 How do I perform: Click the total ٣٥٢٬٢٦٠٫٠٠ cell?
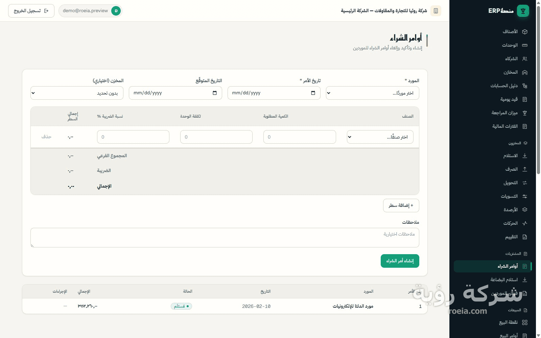coord(88,306)
